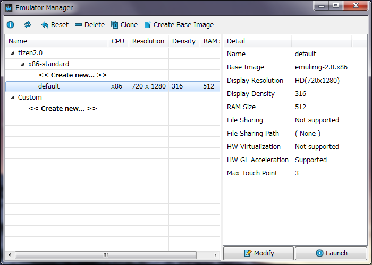Screen dimensions: 372x265
Task: Maximize the Emulator Manager window
Action: pyautogui.click(x=336, y=6)
